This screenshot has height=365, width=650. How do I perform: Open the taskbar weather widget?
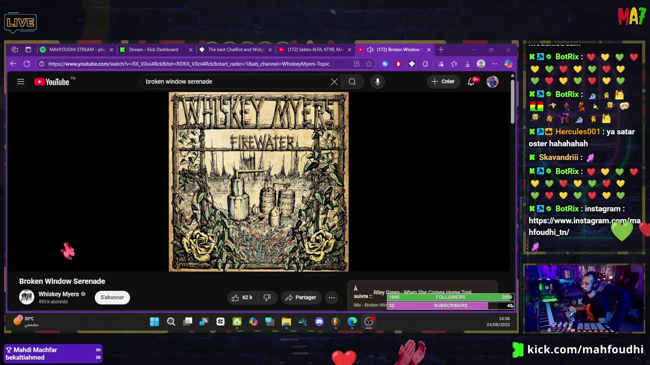tap(25, 321)
